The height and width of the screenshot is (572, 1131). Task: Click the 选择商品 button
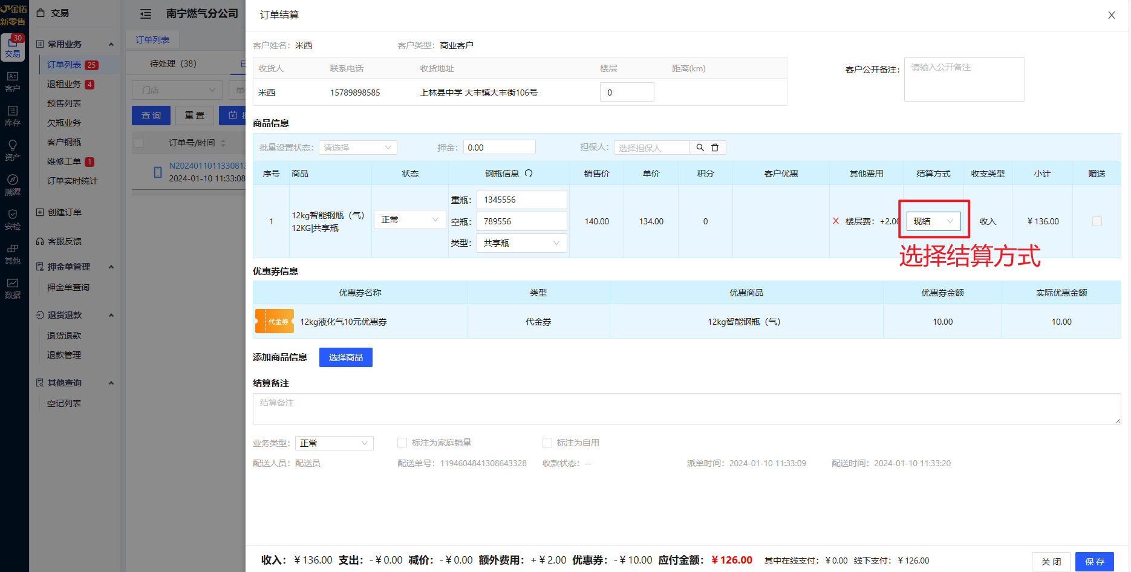[x=346, y=357]
